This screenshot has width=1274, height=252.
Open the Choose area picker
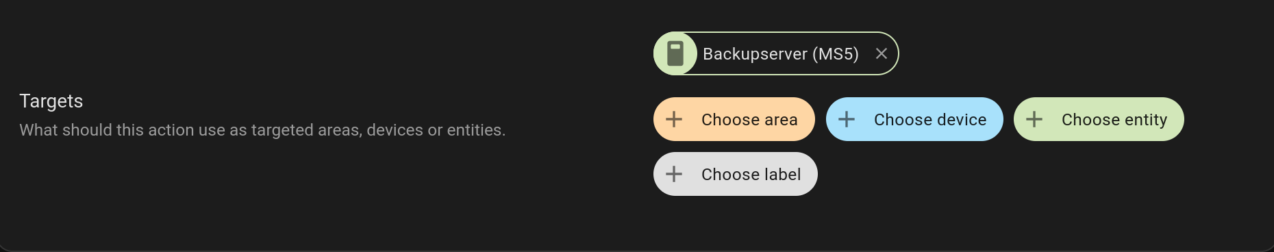734,119
